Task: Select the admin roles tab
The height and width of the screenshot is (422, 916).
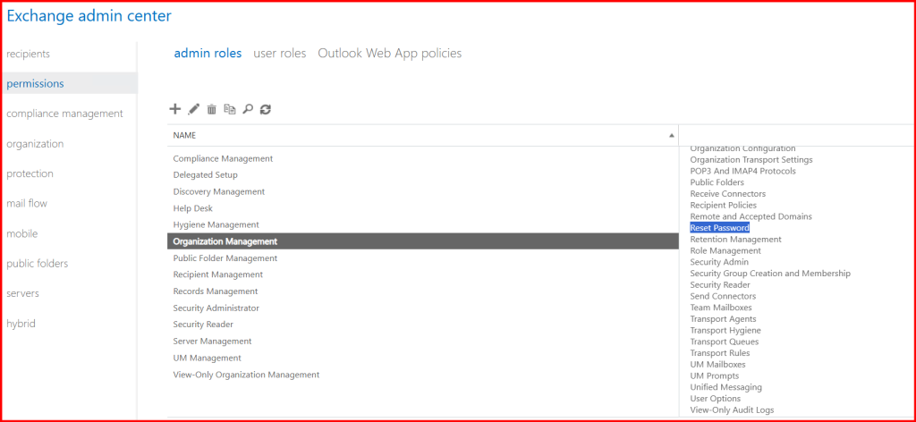Action: [x=208, y=54]
